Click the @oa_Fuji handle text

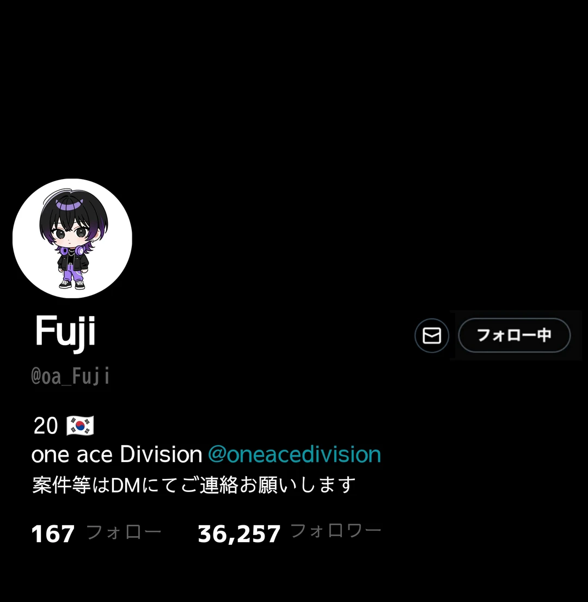click(x=70, y=376)
